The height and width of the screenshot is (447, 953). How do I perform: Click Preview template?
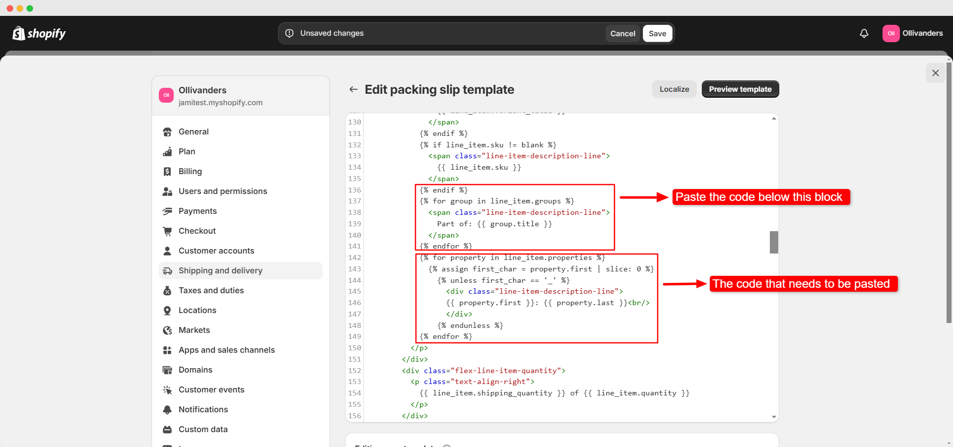pyautogui.click(x=740, y=89)
